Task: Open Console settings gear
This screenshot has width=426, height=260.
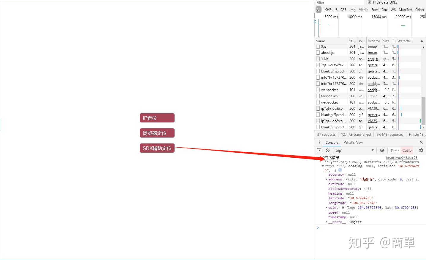Action: pyautogui.click(x=421, y=150)
